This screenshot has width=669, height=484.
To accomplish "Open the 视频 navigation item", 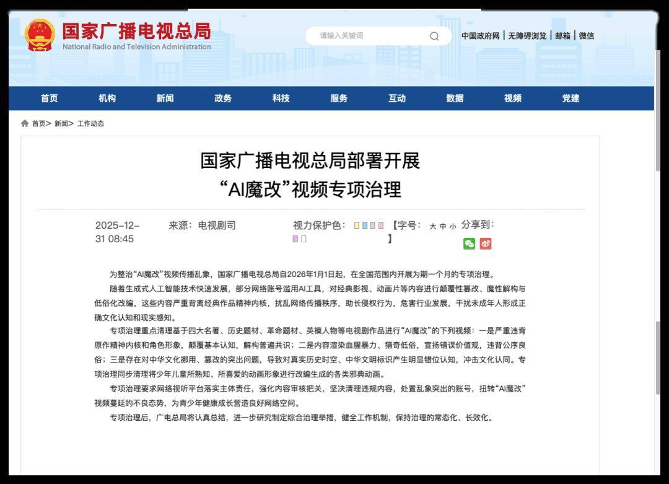I will point(513,99).
